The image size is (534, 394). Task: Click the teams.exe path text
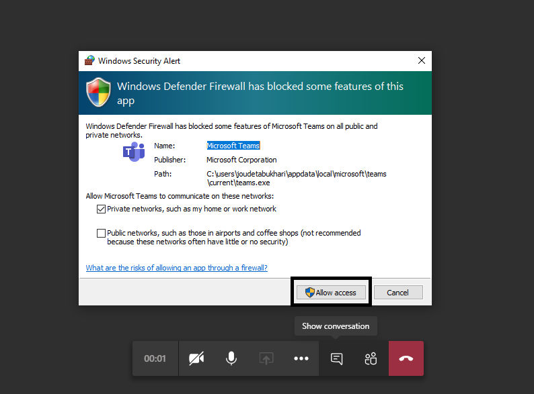297,178
